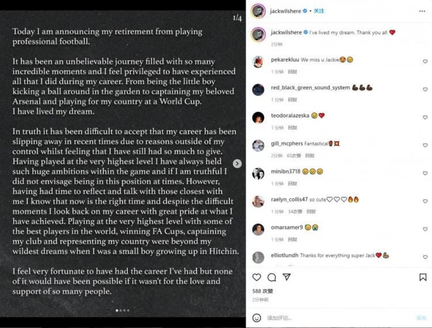
Task: Like pekarekluu's comment
Action: [425, 62]
